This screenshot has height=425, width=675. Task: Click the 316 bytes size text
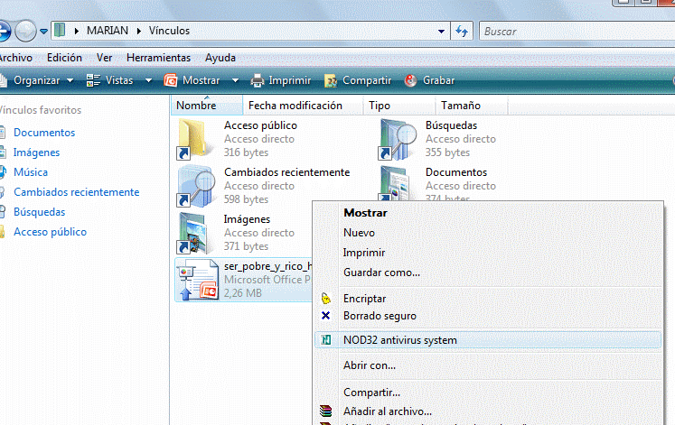click(x=246, y=152)
